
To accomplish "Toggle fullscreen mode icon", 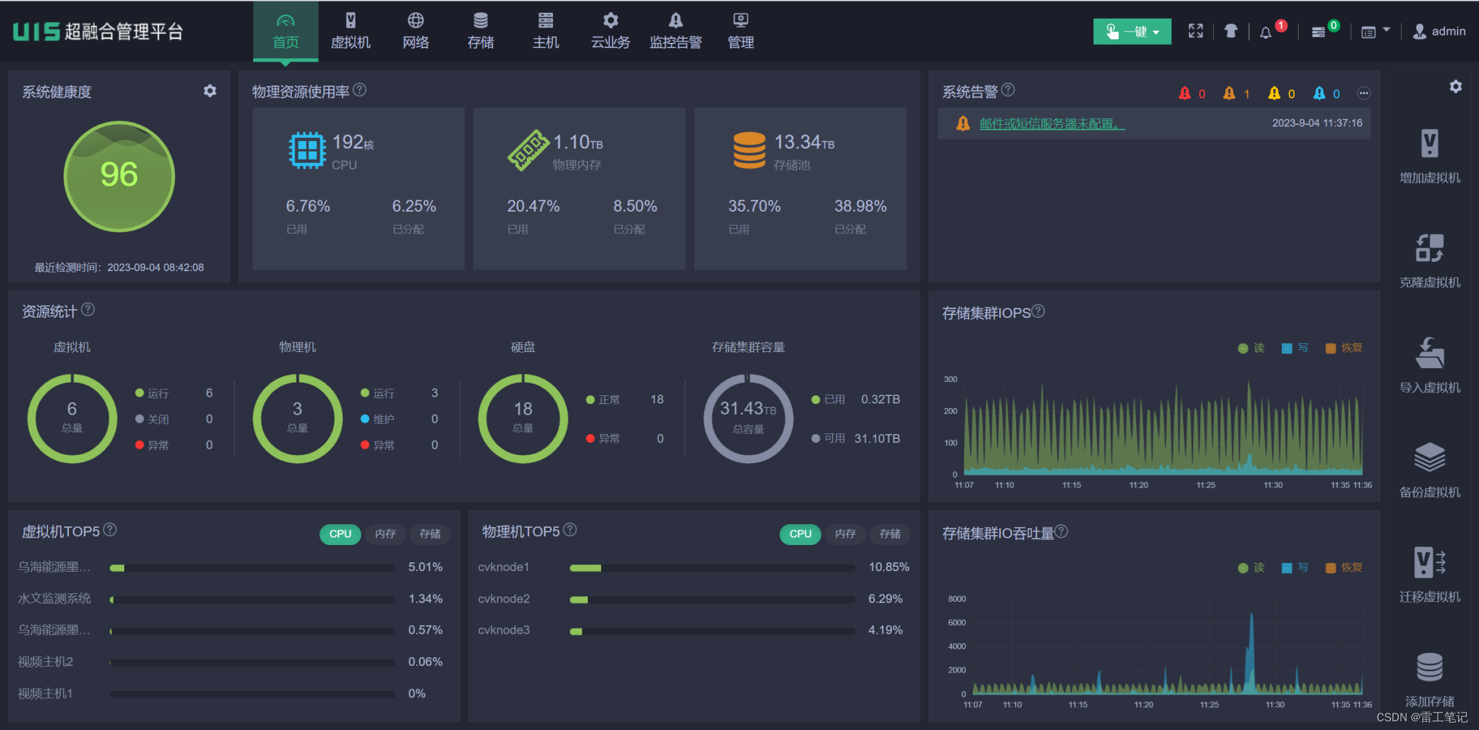I will 1196,31.
